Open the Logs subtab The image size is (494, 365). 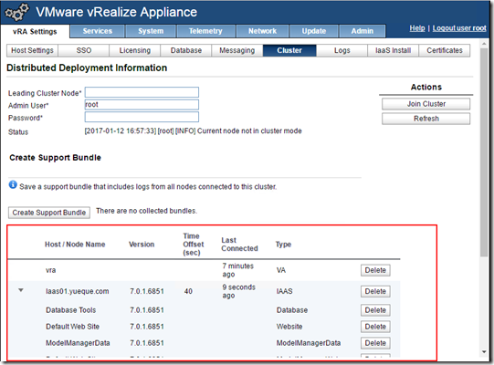point(342,50)
